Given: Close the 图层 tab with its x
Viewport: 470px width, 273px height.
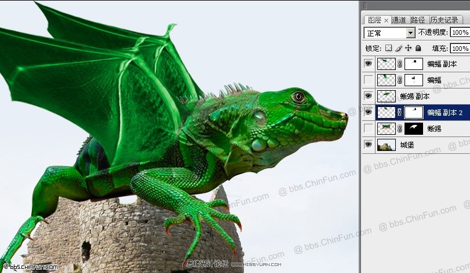Looking at the screenshot, I should [x=386, y=20].
